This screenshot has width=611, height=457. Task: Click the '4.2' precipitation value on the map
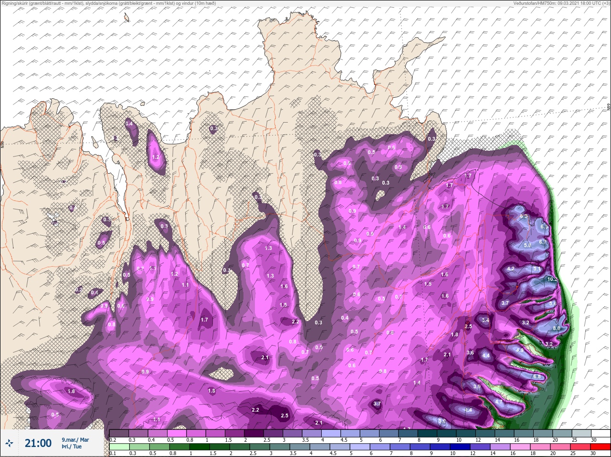(x=511, y=269)
